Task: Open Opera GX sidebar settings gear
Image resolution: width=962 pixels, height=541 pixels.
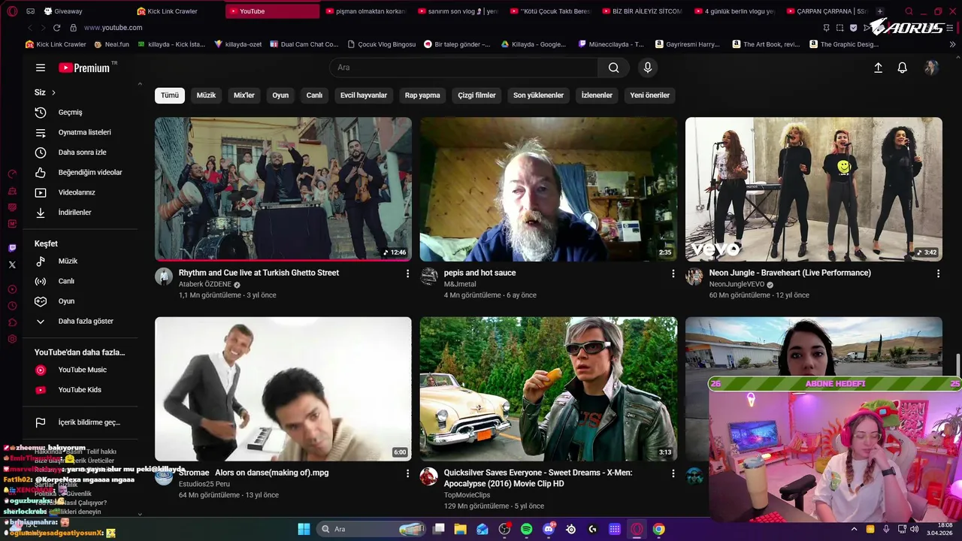Action: click(x=12, y=339)
